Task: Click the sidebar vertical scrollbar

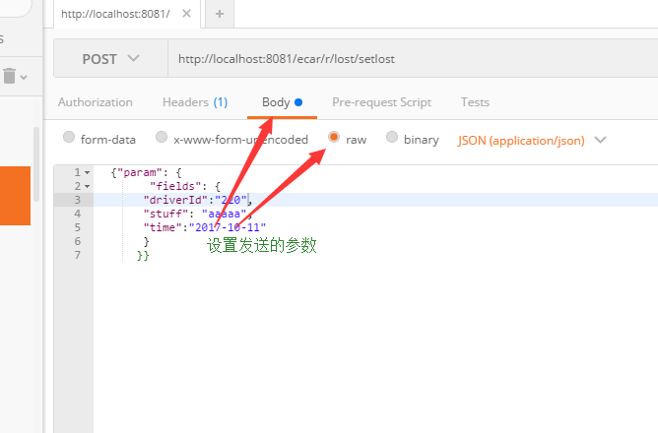Action: point(36,164)
